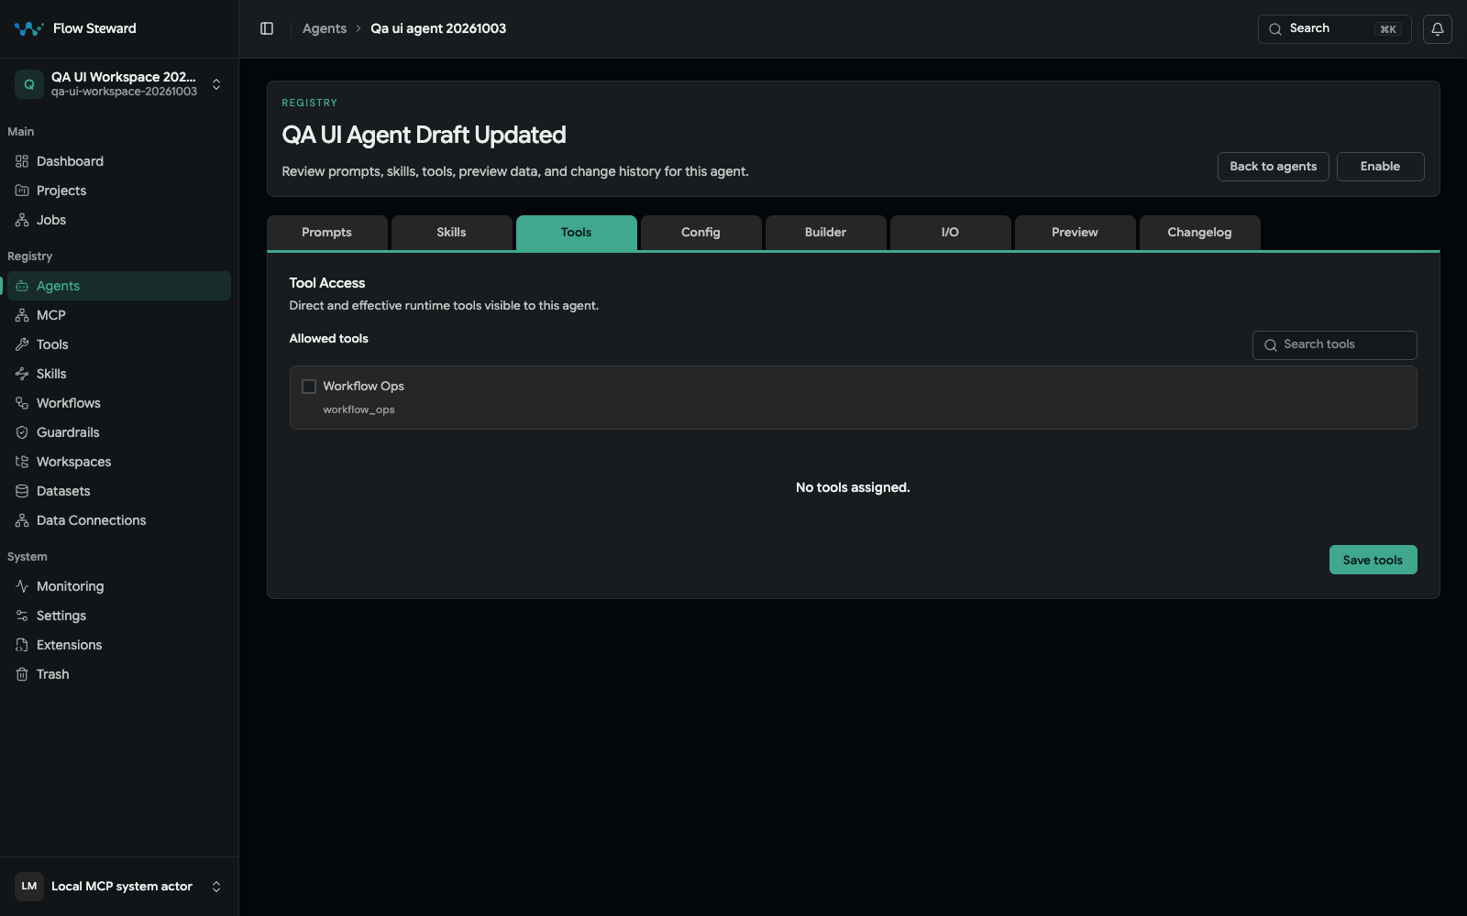Click the Jobs icon in sidebar
This screenshot has width=1467, height=916.
22,220
